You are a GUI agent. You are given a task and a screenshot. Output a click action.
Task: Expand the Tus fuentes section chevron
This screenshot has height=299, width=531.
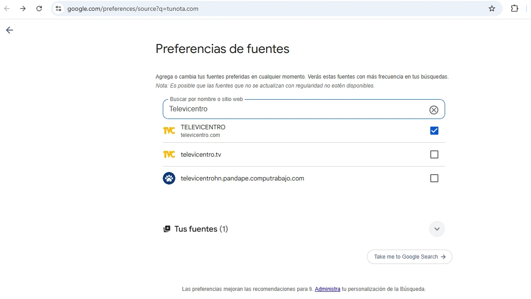[437, 229]
